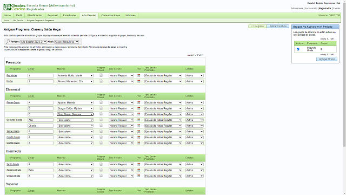The image size is (346, 195).
Task: Open the Maestro dropdown for Pre Kinder
Action: pyautogui.click(x=75, y=75)
